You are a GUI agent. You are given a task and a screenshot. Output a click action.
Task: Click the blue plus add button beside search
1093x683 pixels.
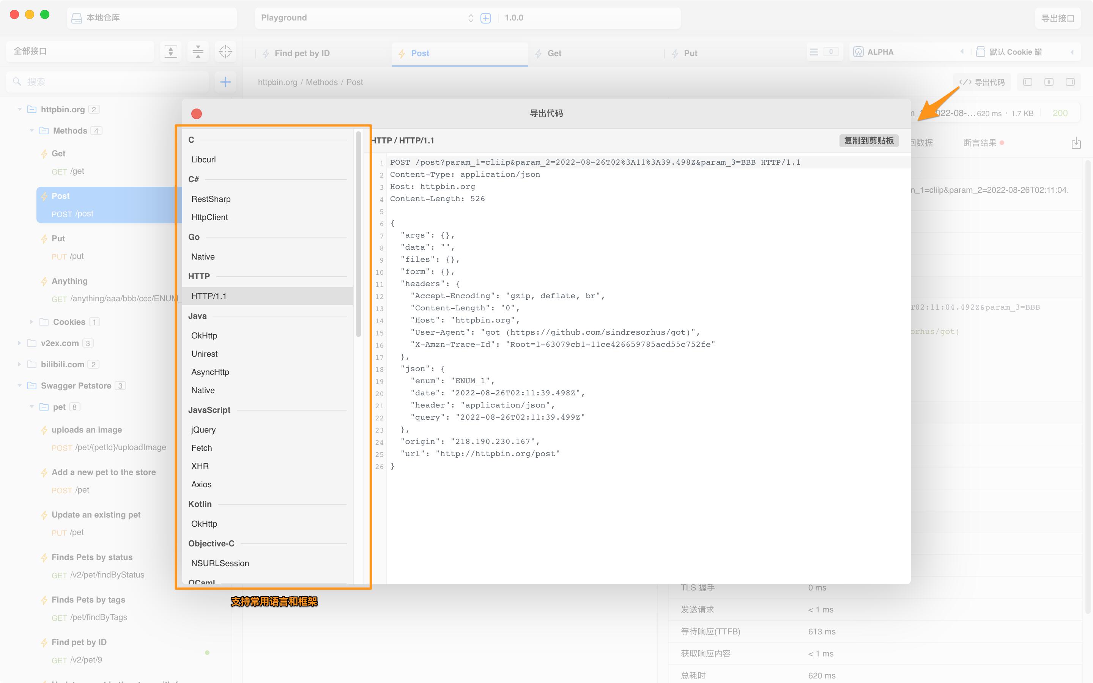[x=225, y=82]
